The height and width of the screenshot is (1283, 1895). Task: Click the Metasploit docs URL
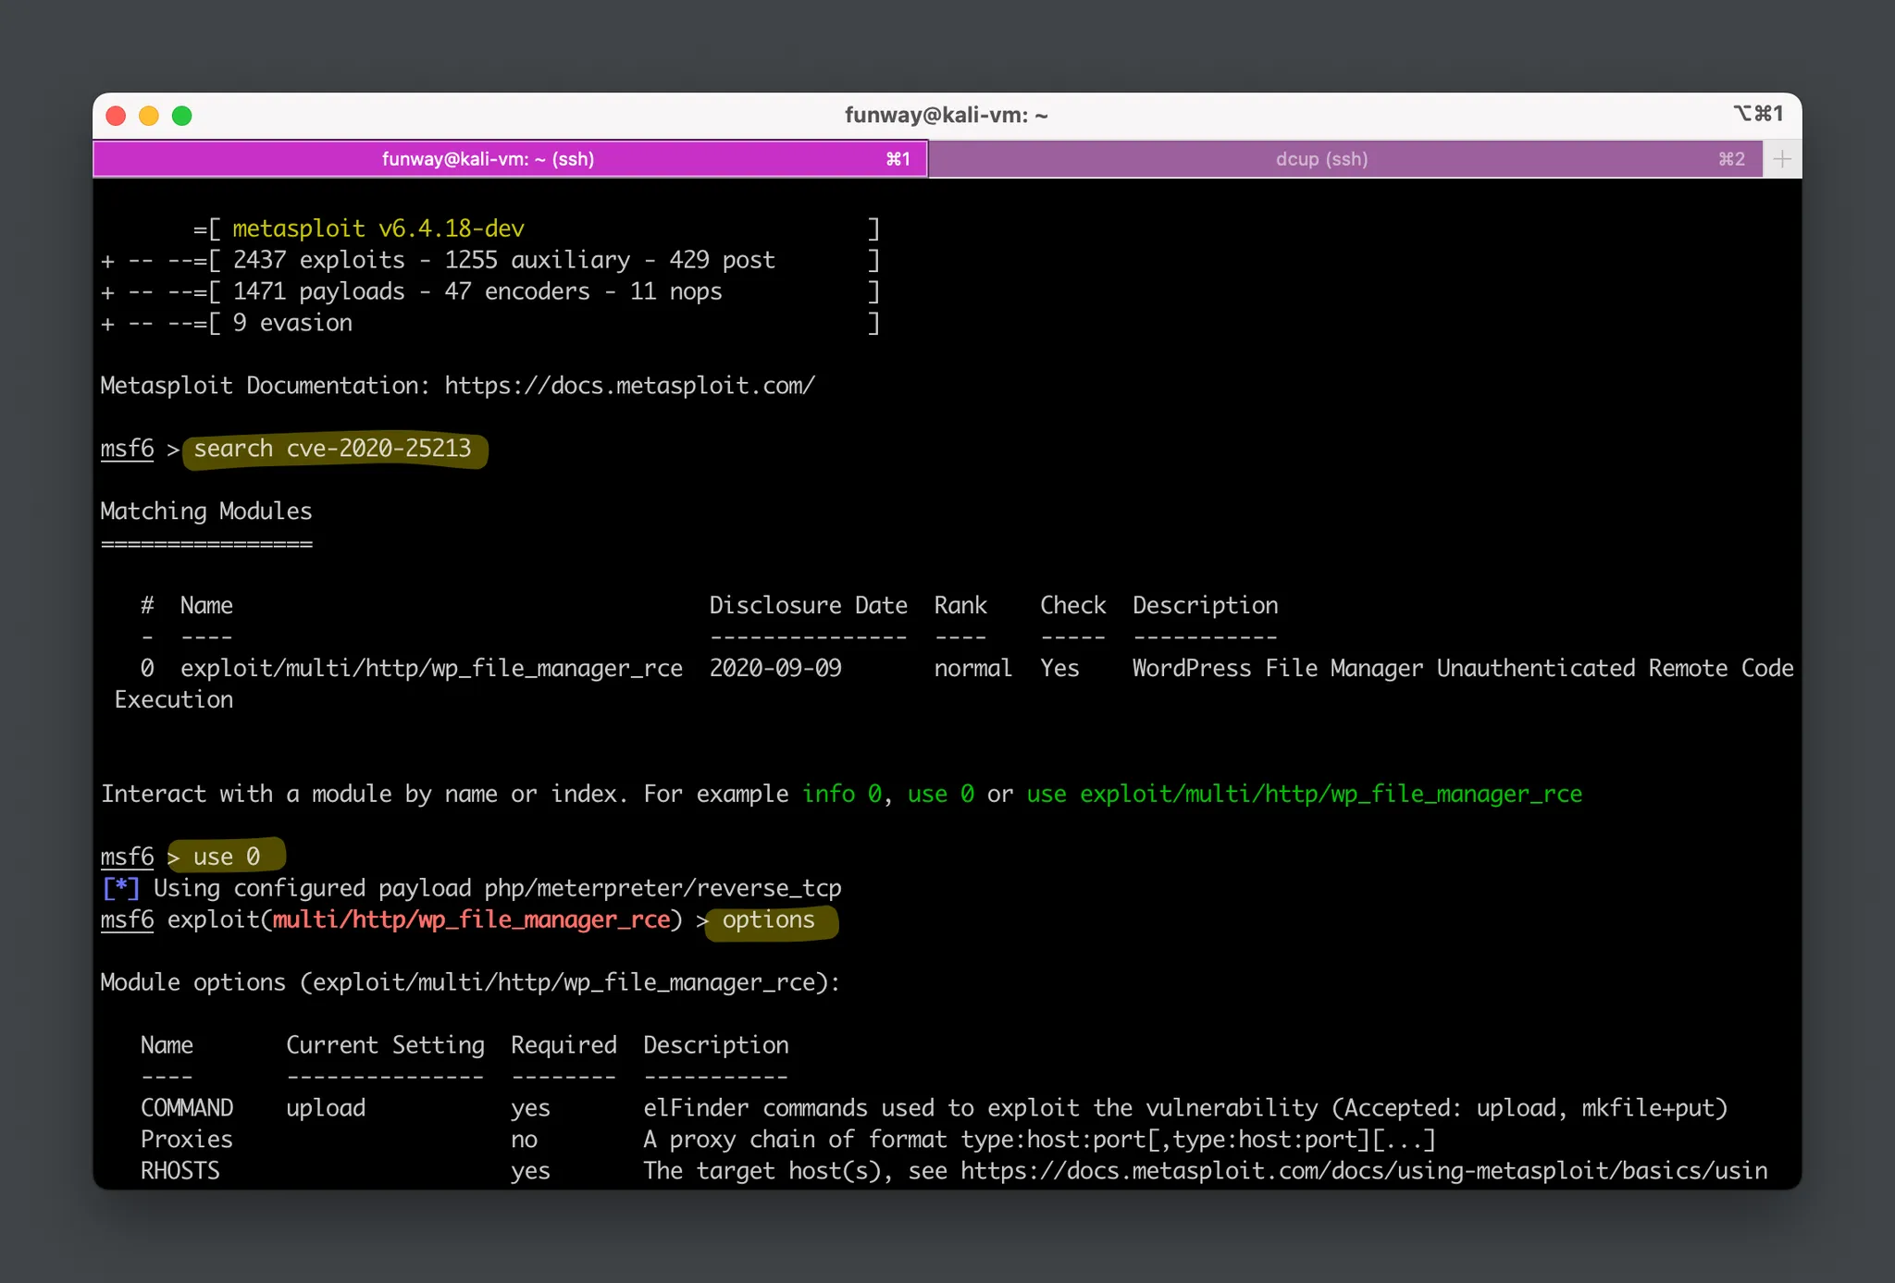point(629,386)
